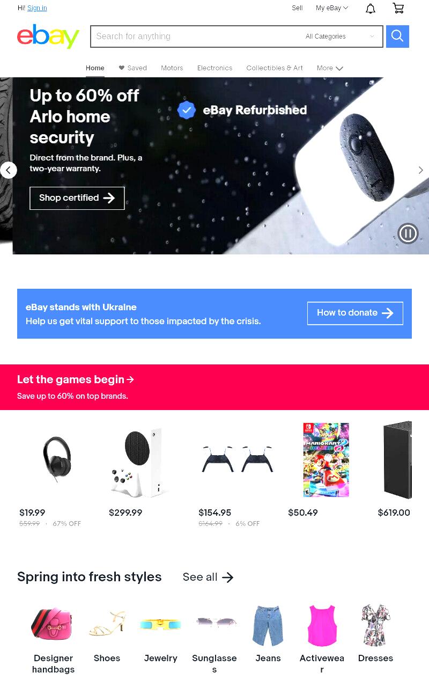This screenshot has width=429, height=687.
Task: Click See all for fresh styles
Action: coord(208,578)
